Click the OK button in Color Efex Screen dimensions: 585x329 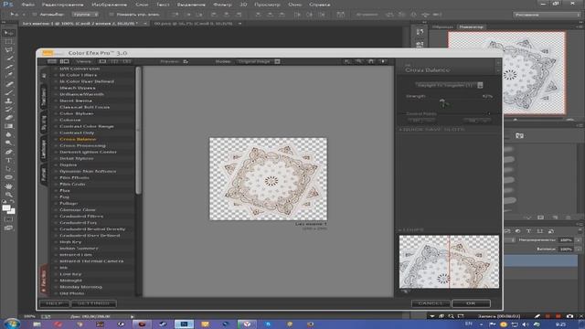coord(471,303)
